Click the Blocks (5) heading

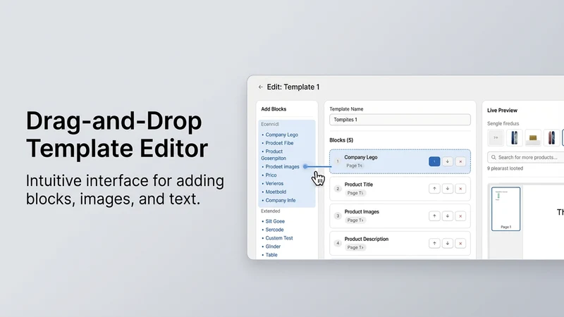pyautogui.click(x=341, y=140)
